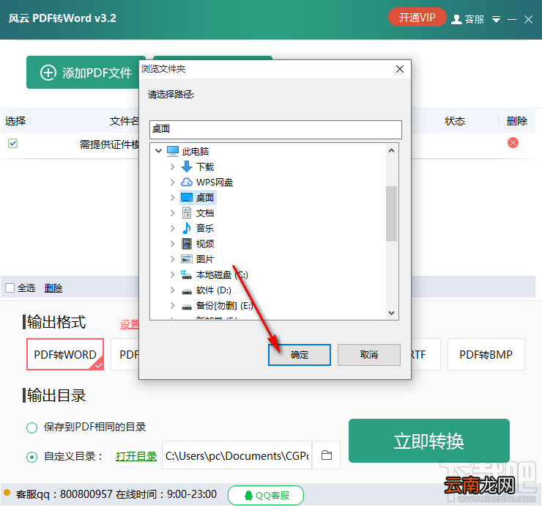The image size is (542, 506).
Task: Select the 下载 tree row label
Action: point(205,166)
